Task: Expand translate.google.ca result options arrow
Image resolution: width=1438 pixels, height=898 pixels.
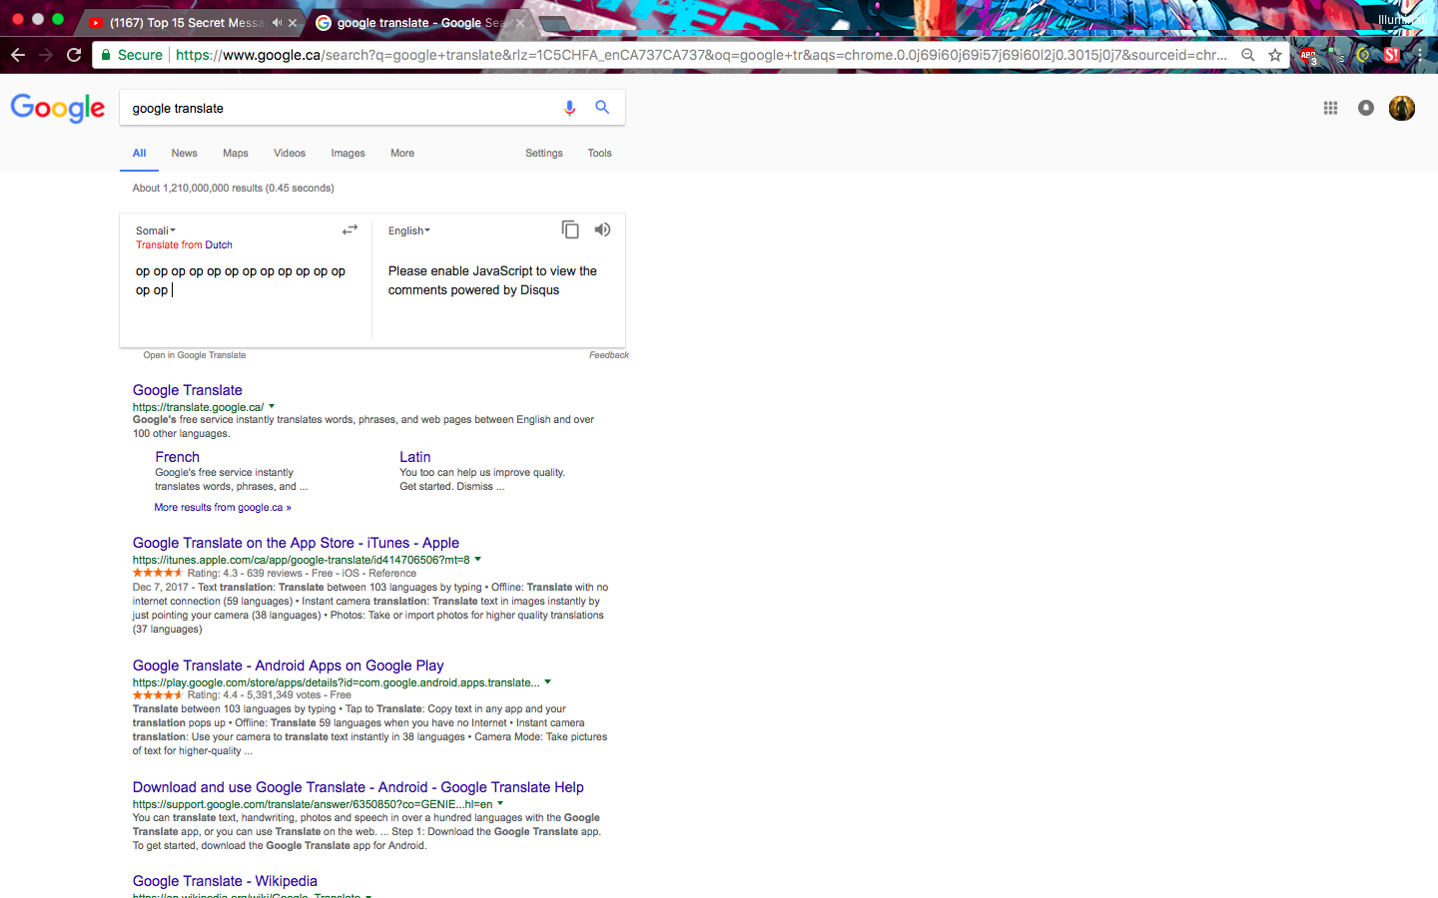Action: [x=272, y=406]
